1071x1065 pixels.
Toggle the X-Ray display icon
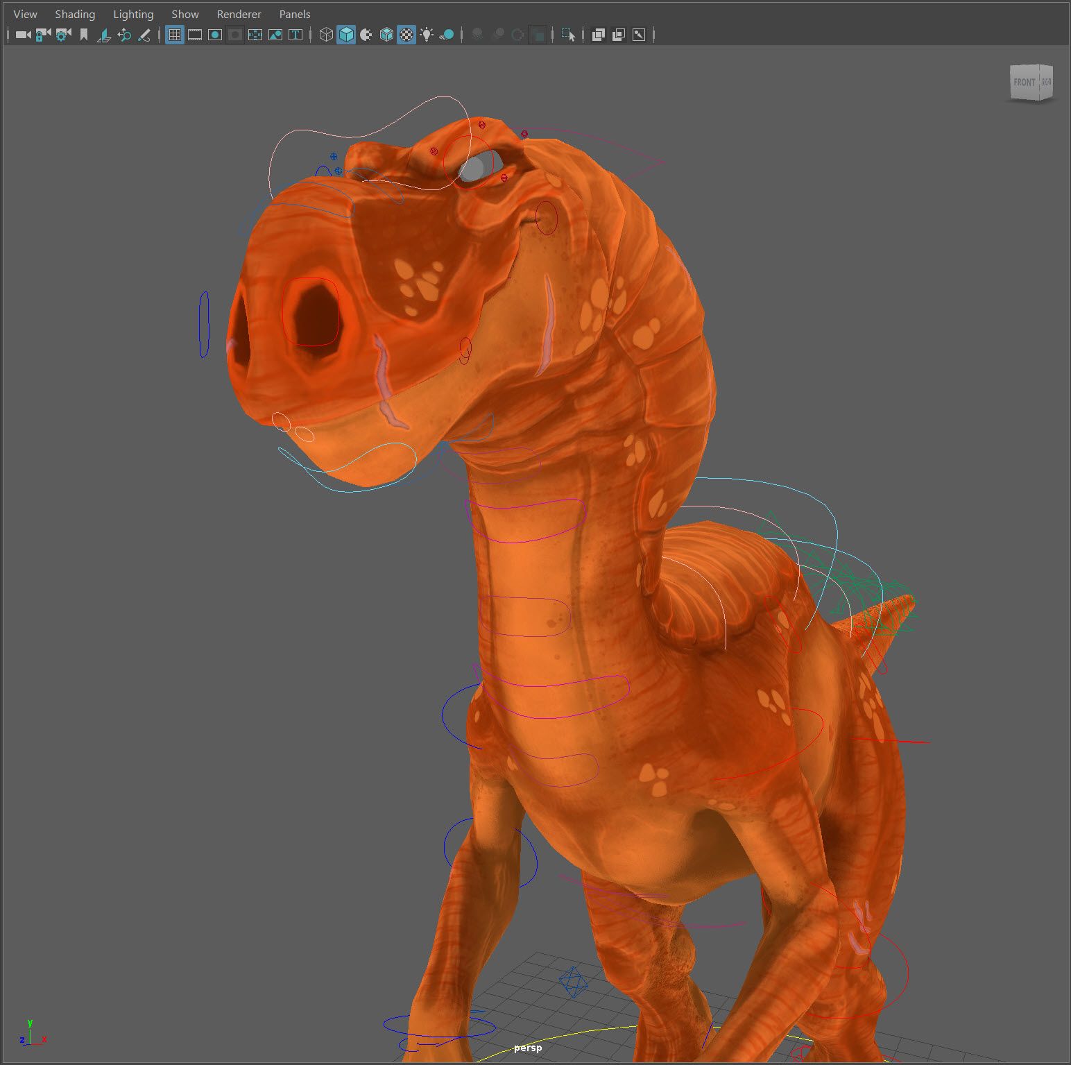(599, 35)
